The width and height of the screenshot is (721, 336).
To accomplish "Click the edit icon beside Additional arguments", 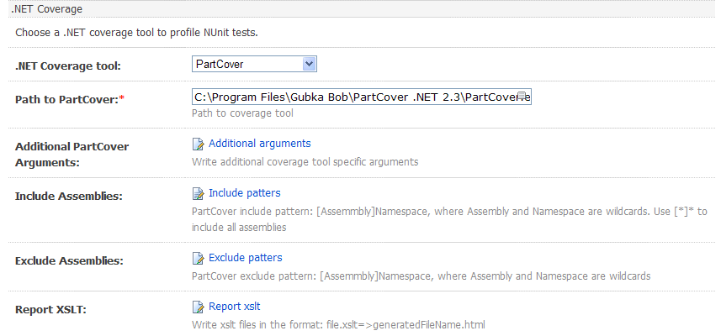I will (199, 144).
